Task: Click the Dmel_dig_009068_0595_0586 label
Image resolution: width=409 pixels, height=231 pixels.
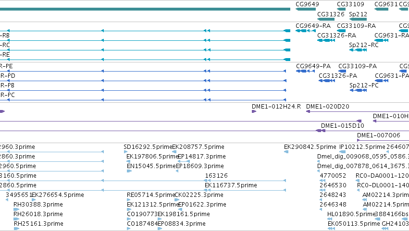Action: pos(362,157)
